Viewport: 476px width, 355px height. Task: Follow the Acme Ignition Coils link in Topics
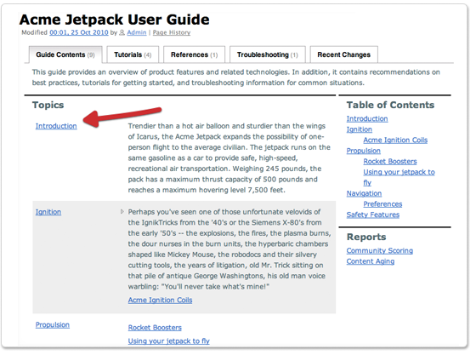click(160, 300)
